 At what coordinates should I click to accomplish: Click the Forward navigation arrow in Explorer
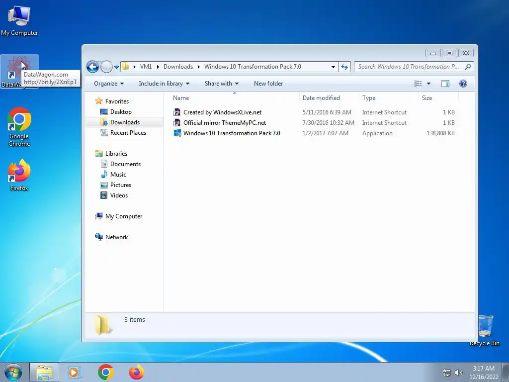coord(106,67)
